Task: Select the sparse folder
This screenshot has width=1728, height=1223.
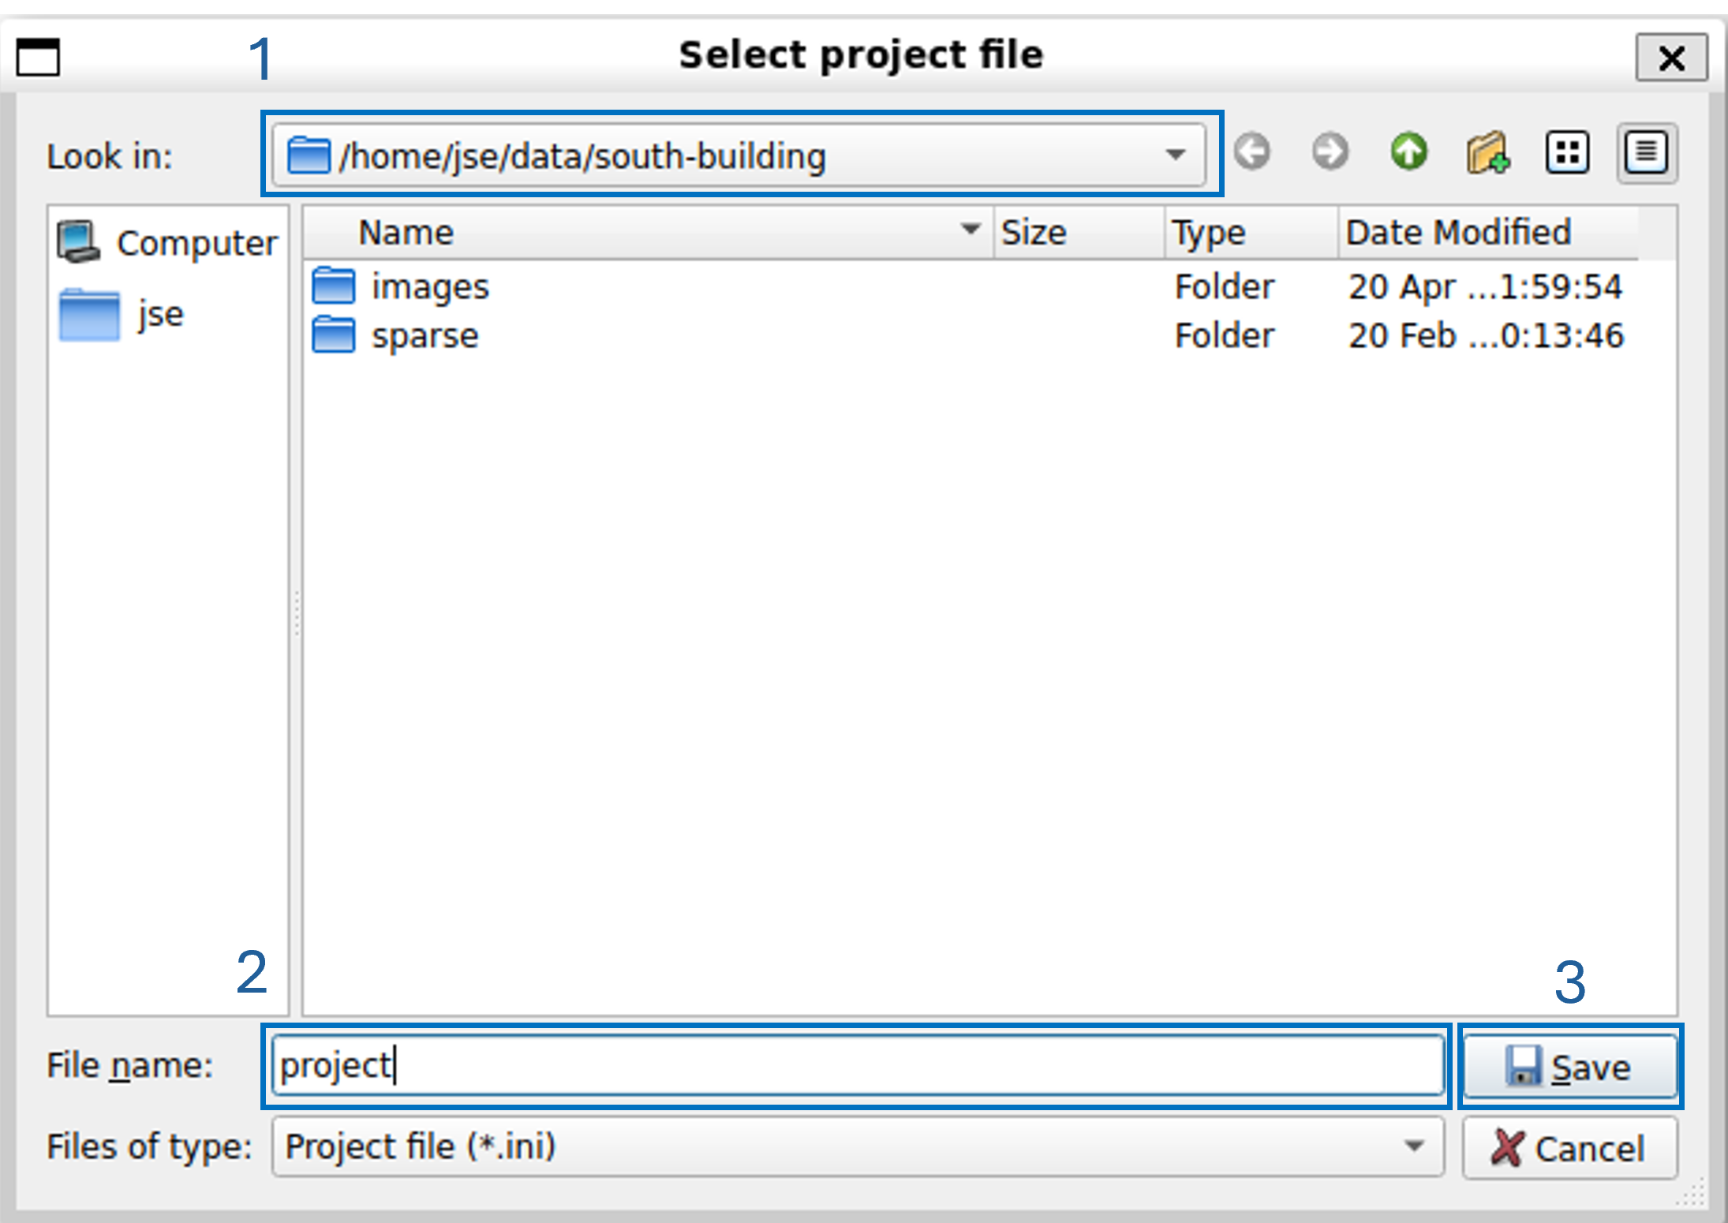Action: (x=425, y=336)
